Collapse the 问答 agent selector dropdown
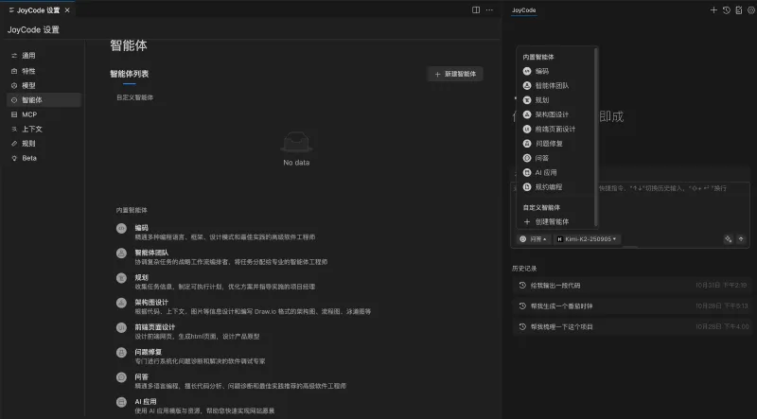Screen dimensions: 757x419 tap(533, 239)
